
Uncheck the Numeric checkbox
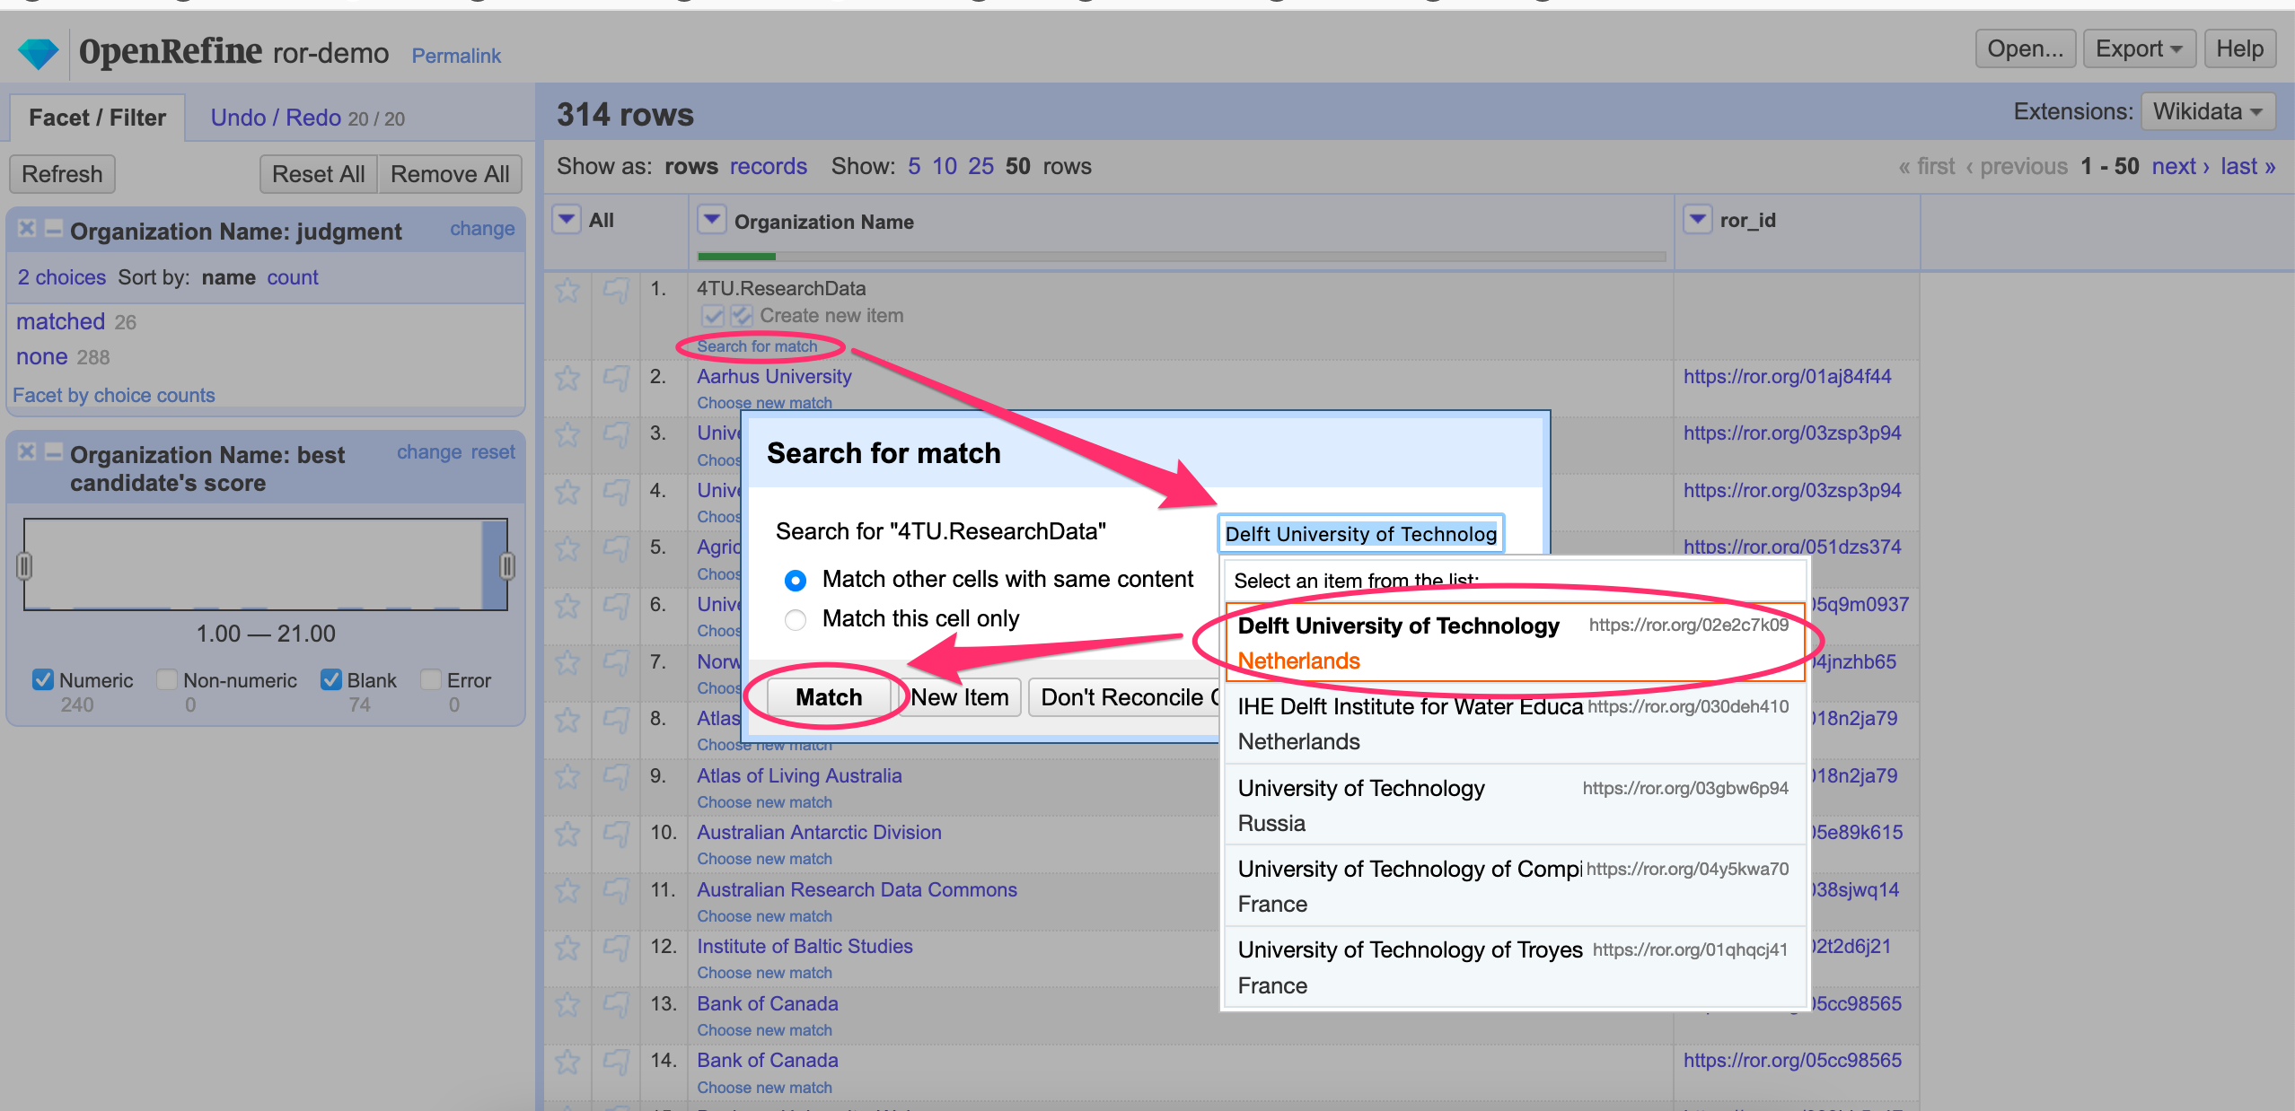pos(42,680)
